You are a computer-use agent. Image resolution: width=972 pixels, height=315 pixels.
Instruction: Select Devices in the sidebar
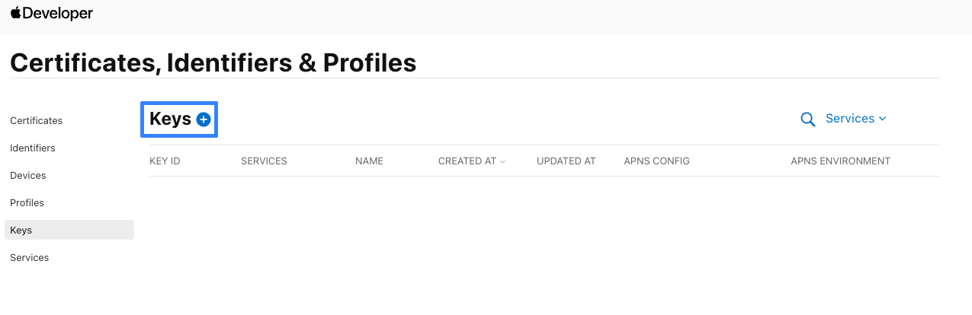28,176
